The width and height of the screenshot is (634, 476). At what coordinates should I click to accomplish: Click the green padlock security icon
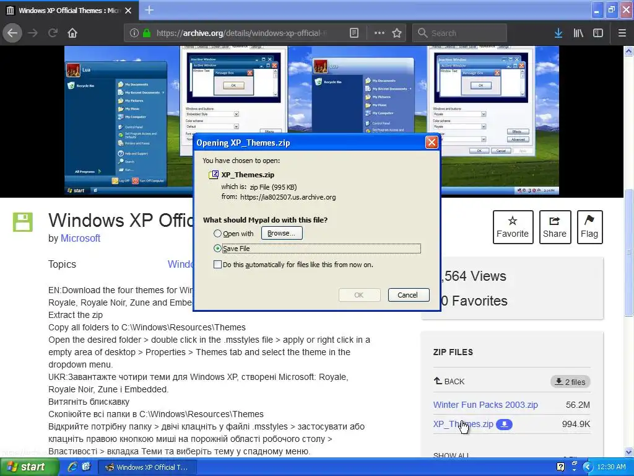tap(147, 33)
